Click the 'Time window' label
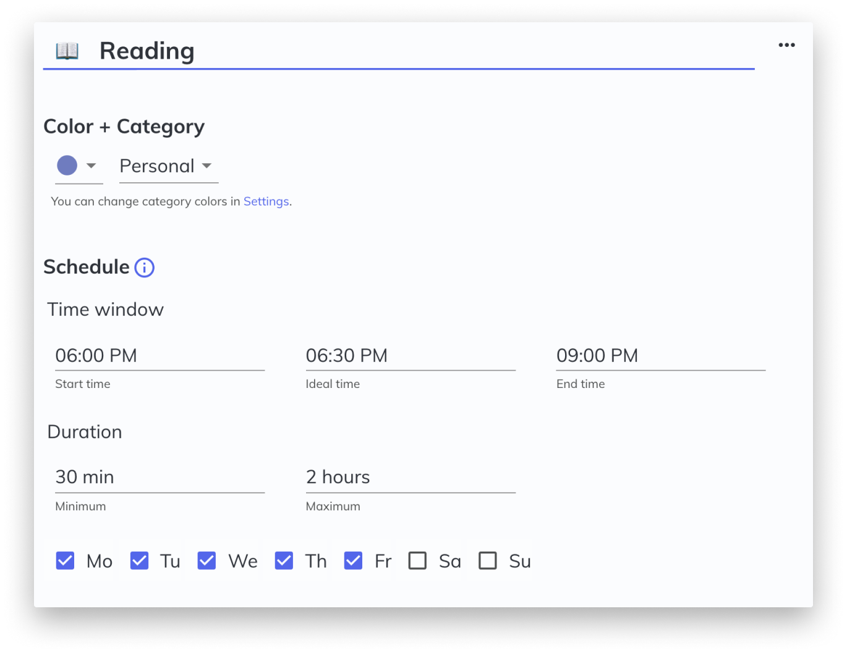This screenshot has height=653, width=847. coord(106,310)
